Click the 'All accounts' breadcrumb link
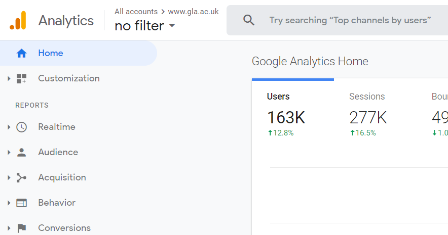448x235 pixels. point(136,12)
